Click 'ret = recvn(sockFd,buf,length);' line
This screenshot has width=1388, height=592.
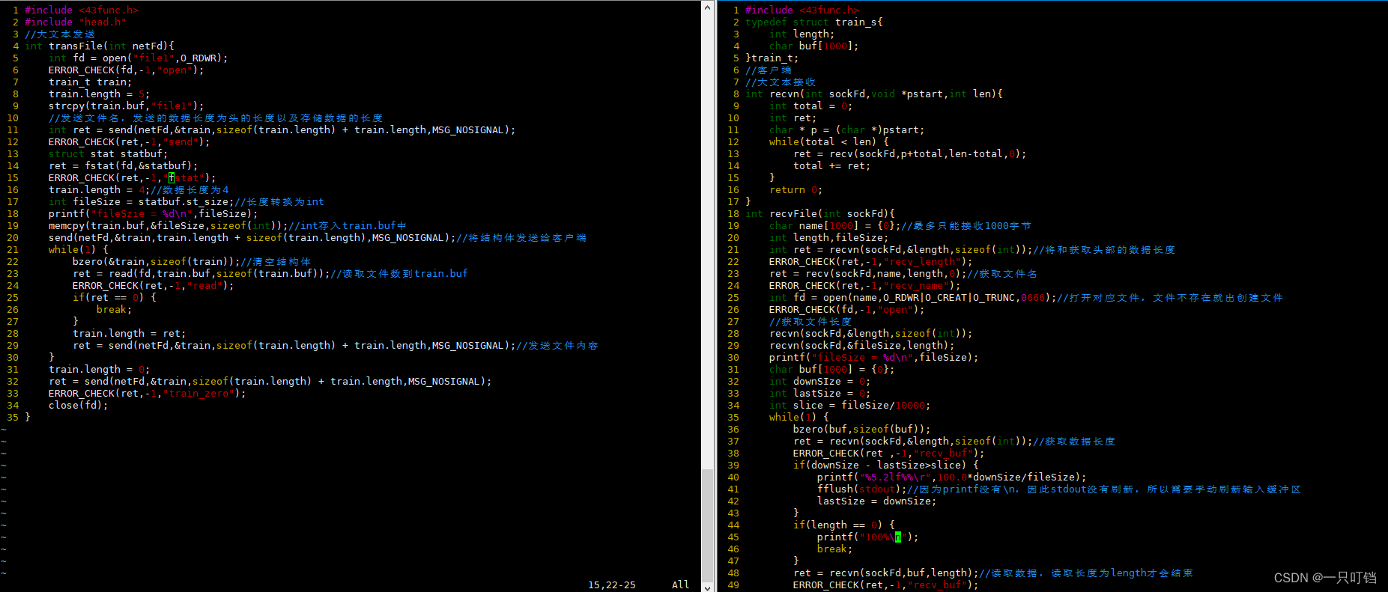(886, 573)
